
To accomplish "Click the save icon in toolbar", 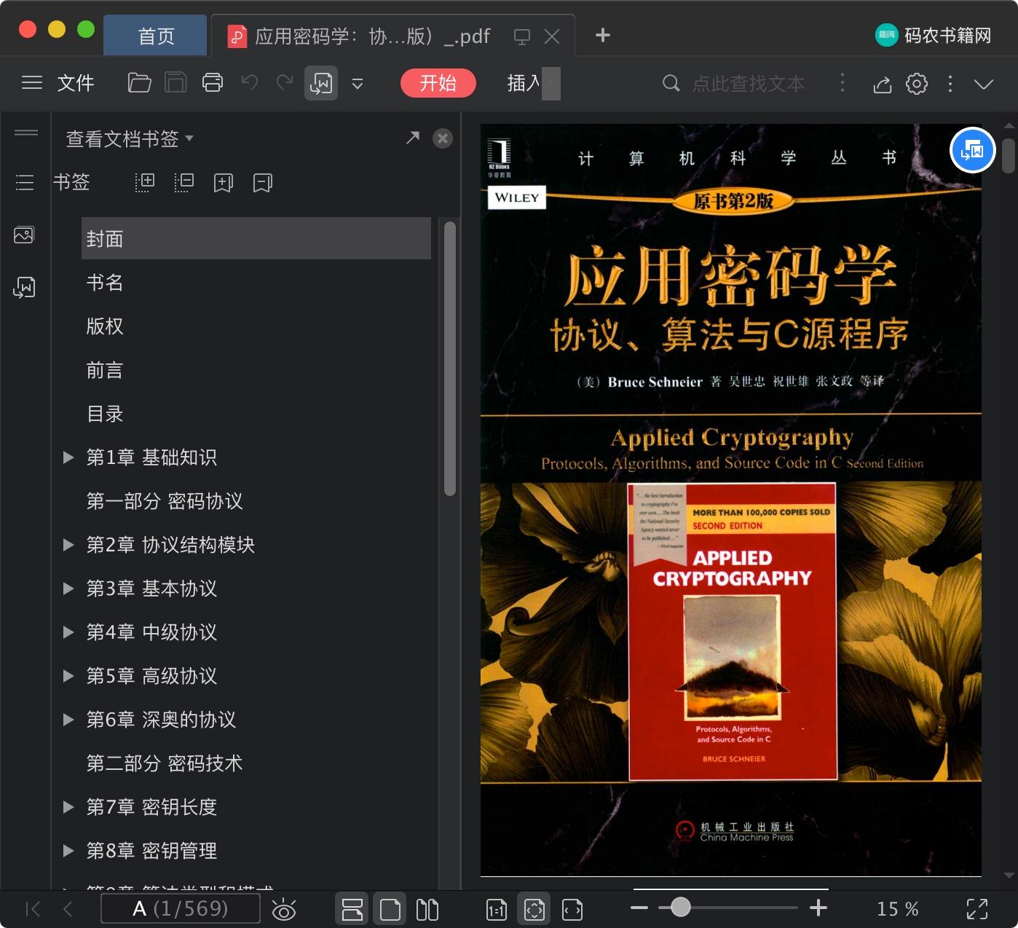I will tap(175, 83).
